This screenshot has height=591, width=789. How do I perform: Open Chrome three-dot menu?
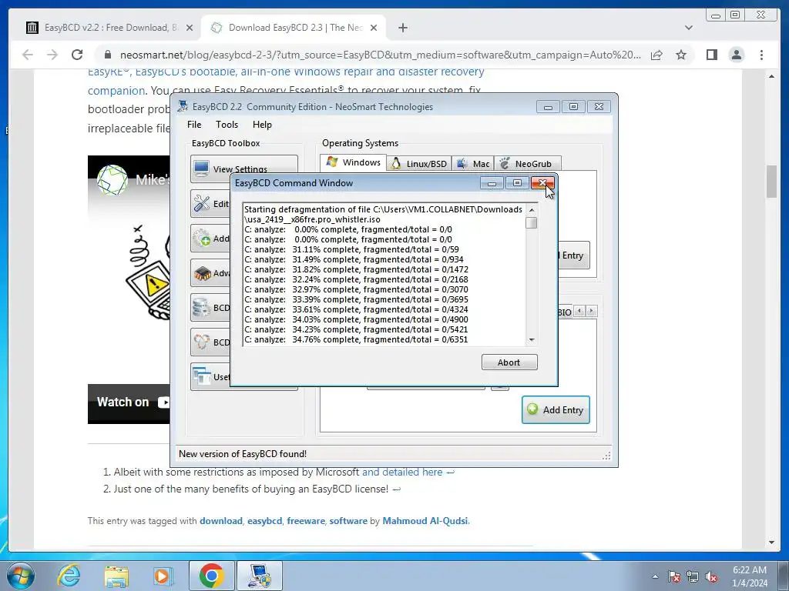[x=761, y=55]
